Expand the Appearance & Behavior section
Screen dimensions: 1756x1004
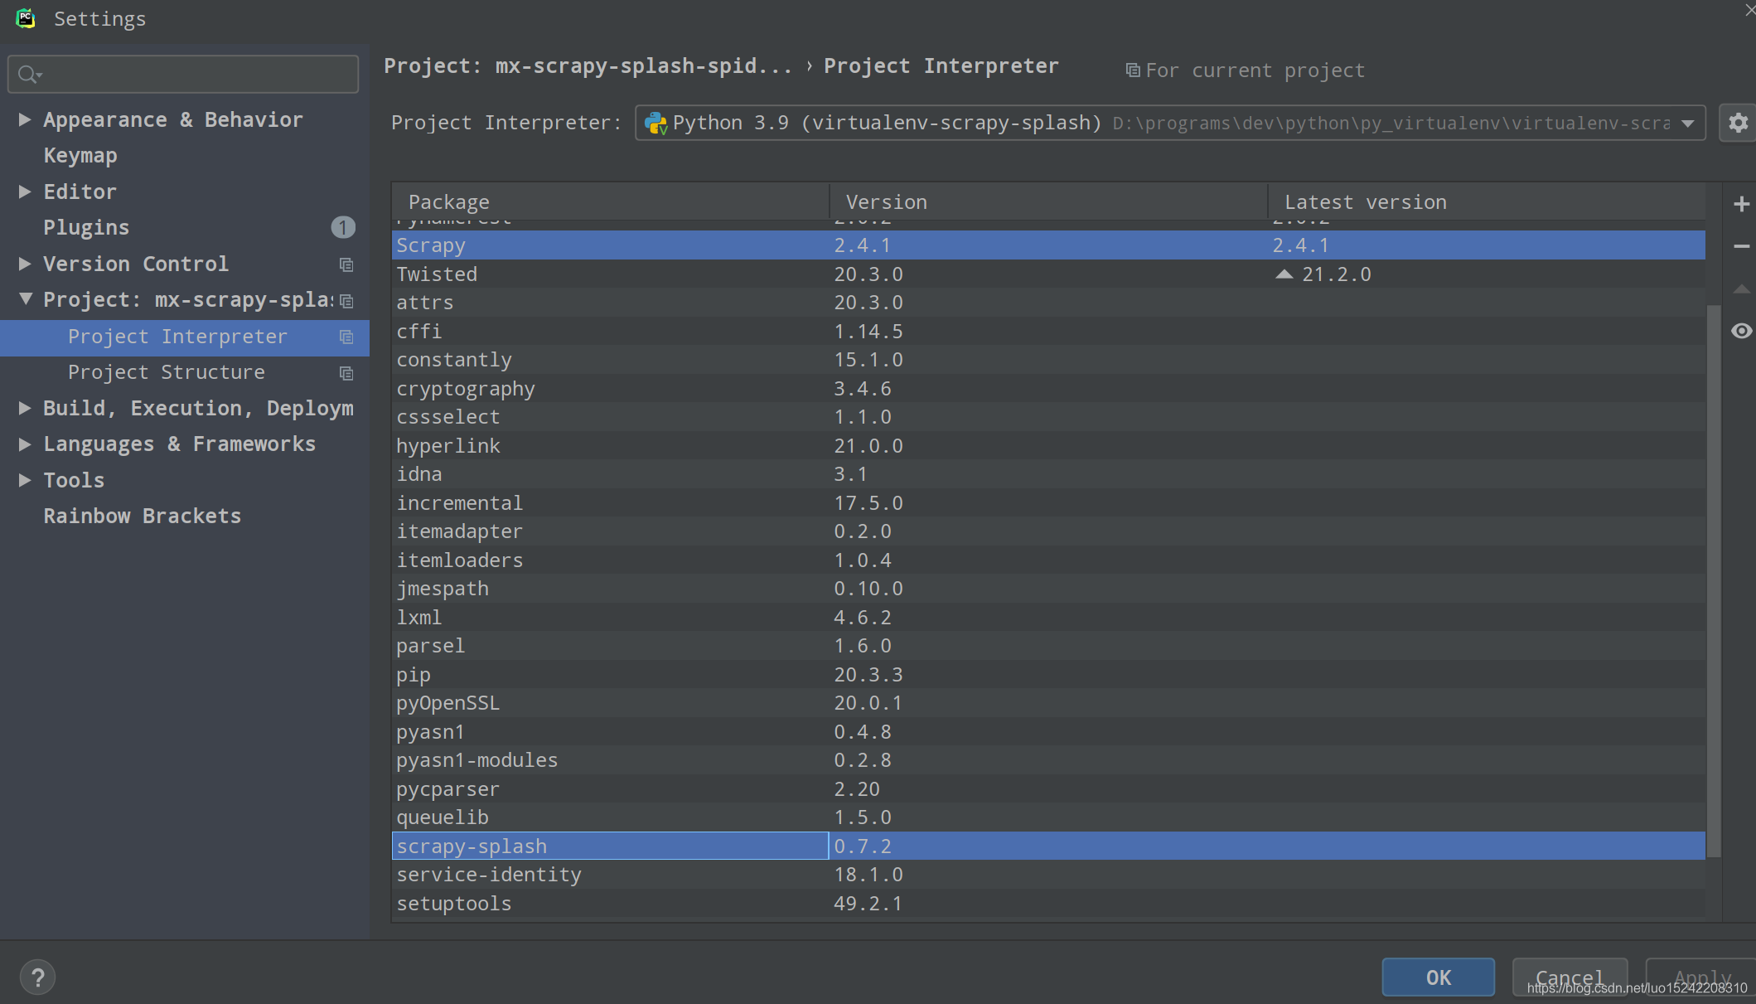(25, 120)
